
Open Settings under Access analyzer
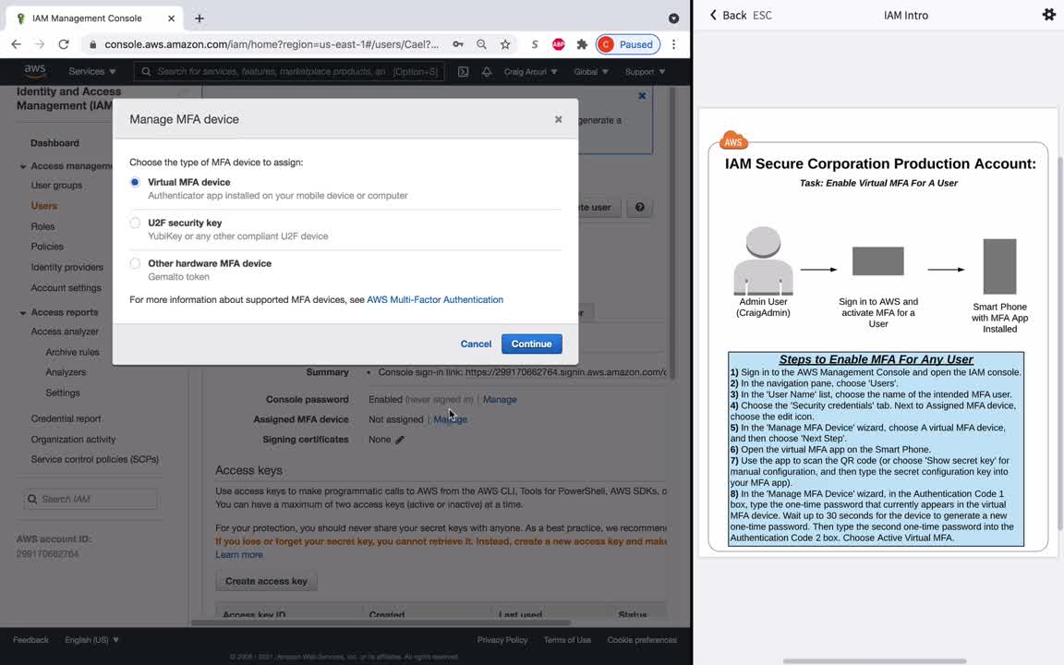click(63, 393)
